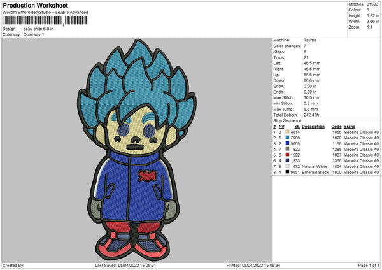This screenshot has height=270, width=382.
Task: Click the Last Saved timestamp
Action: tap(125, 266)
